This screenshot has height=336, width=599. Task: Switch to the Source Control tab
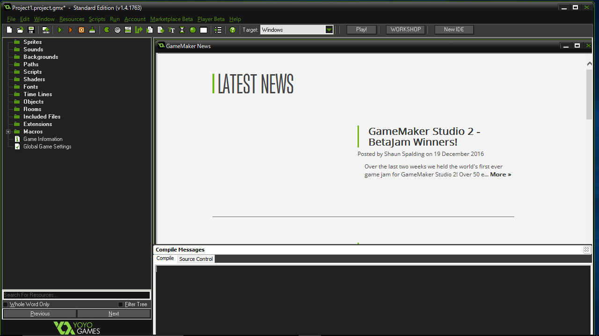click(196, 259)
